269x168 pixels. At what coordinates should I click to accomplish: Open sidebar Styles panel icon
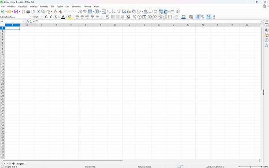coord(266,30)
